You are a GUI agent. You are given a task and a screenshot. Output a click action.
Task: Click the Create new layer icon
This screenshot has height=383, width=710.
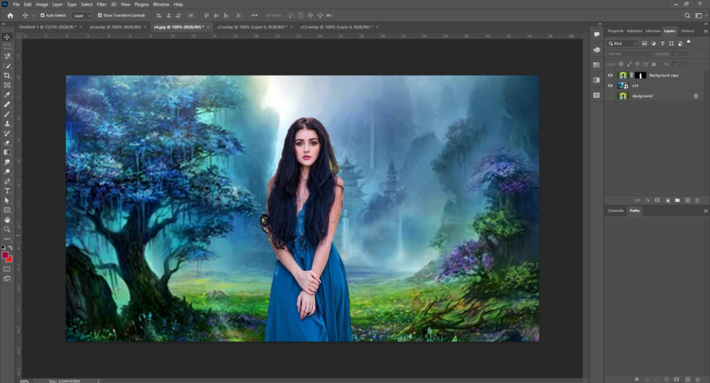687,200
